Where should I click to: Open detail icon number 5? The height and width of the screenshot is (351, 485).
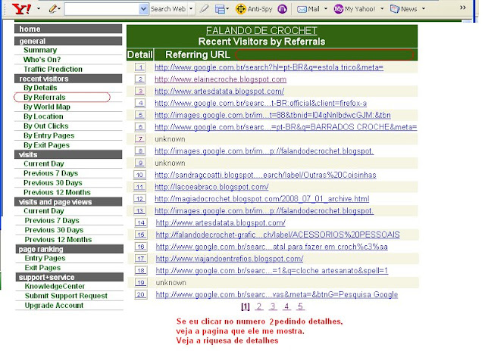pos(140,115)
